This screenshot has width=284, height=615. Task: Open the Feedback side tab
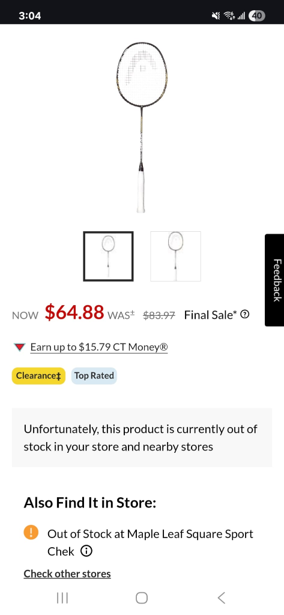(x=274, y=280)
